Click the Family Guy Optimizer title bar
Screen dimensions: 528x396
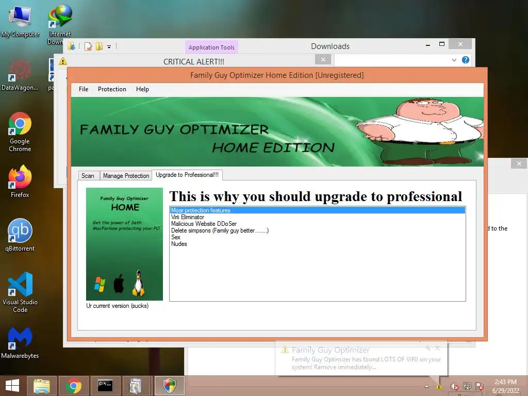pyautogui.click(x=277, y=75)
